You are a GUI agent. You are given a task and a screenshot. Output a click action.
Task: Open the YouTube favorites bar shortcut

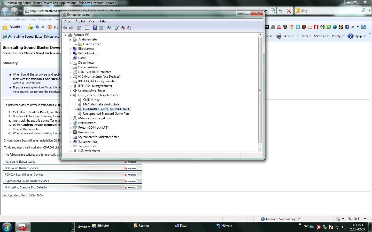[x=279, y=27]
